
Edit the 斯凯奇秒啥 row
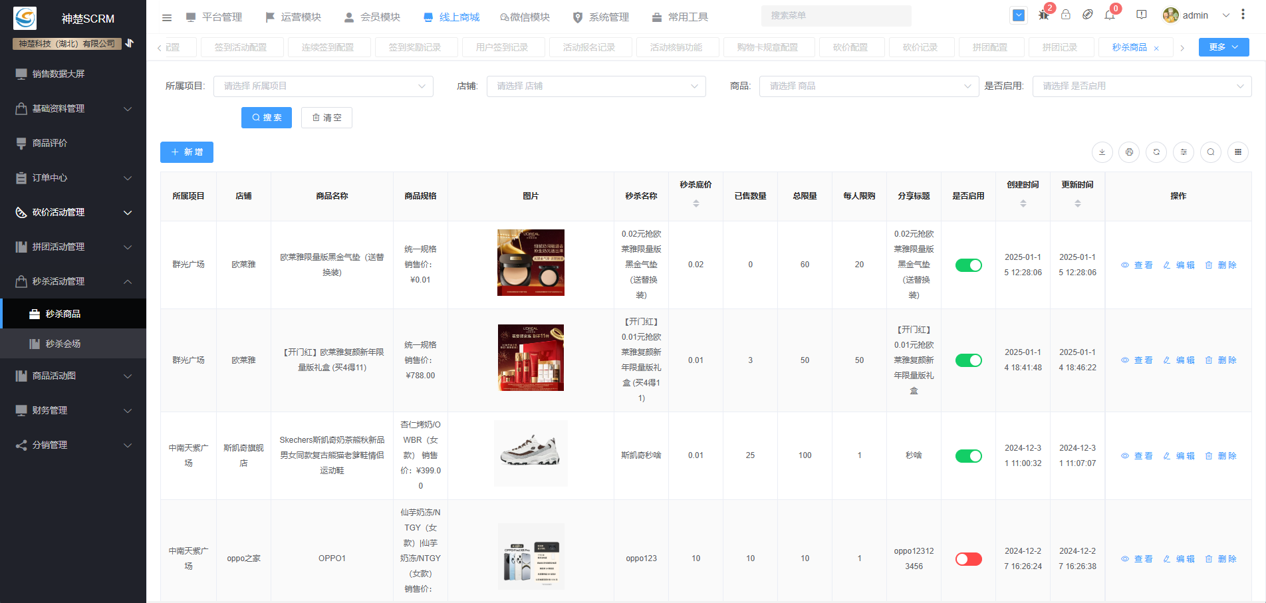click(1179, 456)
